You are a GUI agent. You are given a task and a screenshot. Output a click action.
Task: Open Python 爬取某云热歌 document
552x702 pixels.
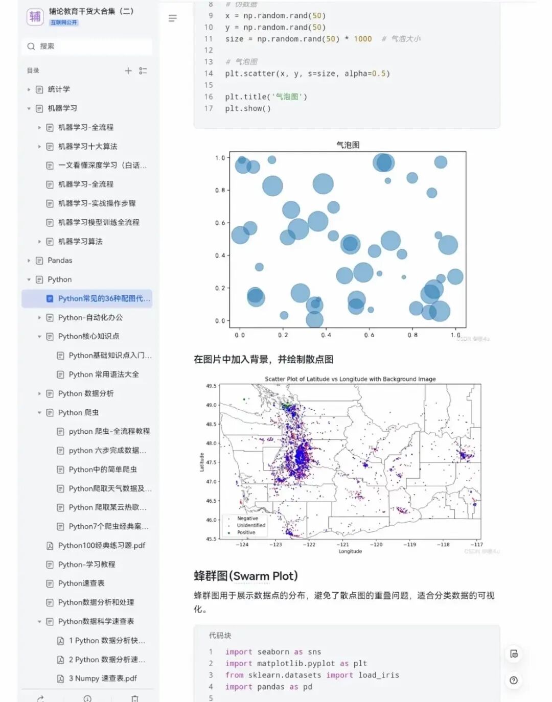point(107,507)
